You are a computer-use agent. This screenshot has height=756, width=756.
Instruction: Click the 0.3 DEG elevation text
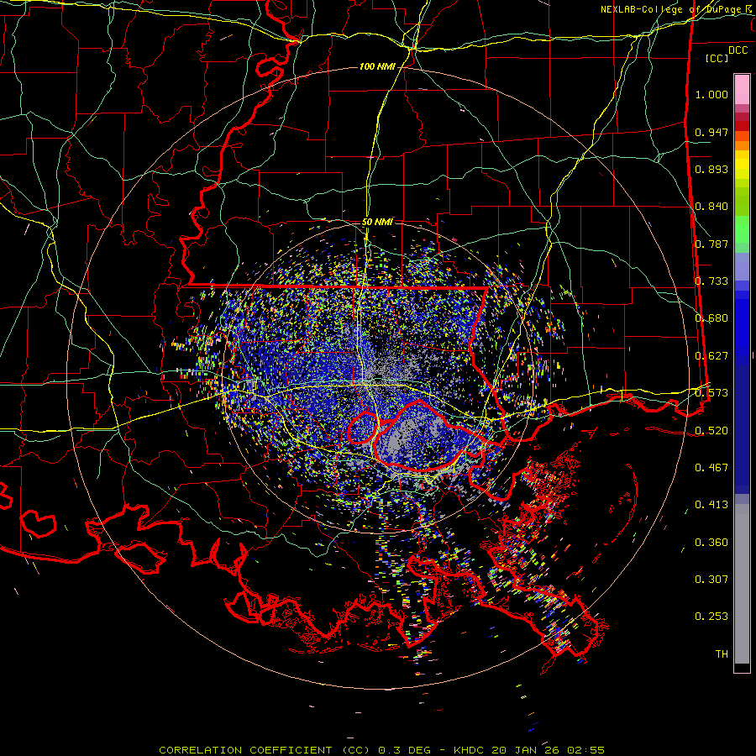point(404,750)
